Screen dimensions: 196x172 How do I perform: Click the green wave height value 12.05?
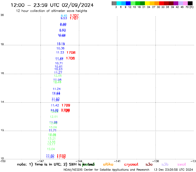coord(58,76)
